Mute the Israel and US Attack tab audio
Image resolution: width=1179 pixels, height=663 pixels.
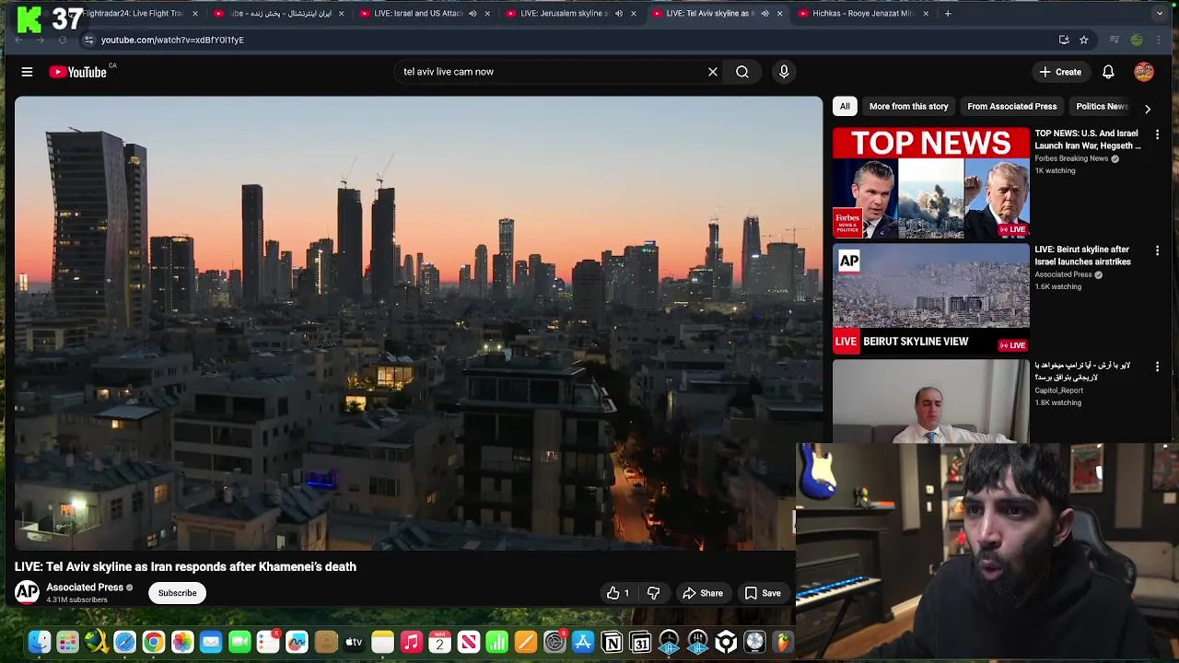(x=473, y=14)
